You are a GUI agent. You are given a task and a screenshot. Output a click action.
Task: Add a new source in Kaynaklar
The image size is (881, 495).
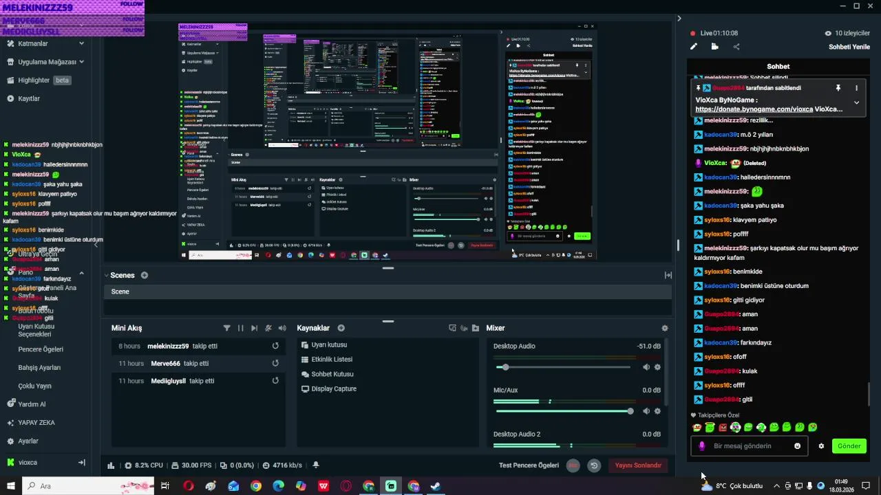click(341, 328)
